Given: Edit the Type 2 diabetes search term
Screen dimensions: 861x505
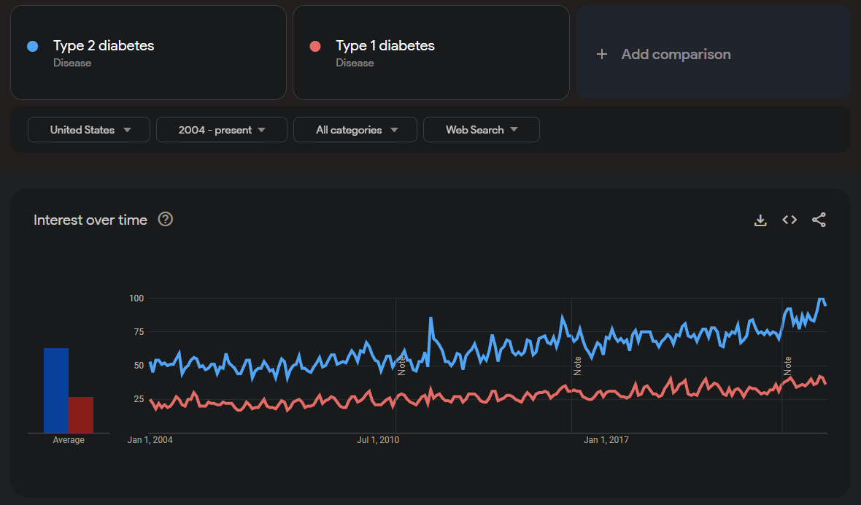Looking at the screenshot, I should coord(104,46).
